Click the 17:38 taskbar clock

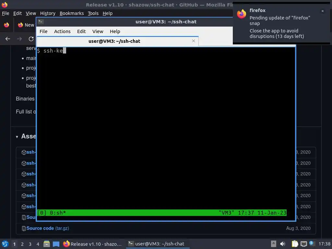pyautogui.click(x=324, y=244)
